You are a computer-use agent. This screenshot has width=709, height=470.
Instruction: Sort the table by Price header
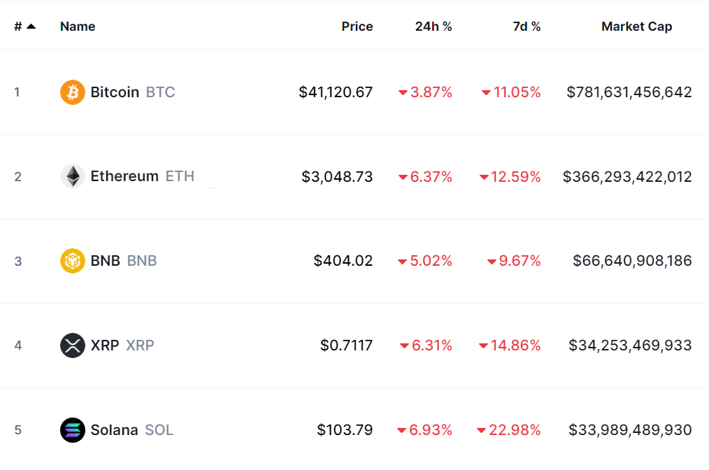[357, 27]
